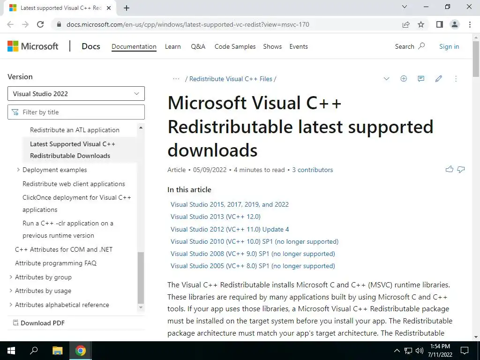This screenshot has width=480, height=360.
Task: Expand the article actions chevron
Action: tap(386, 79)
